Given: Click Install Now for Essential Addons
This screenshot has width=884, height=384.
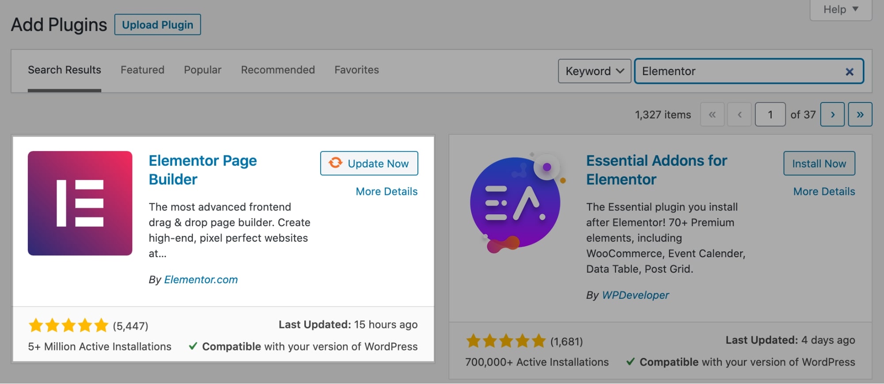Looking at the screenshot, I should (819, 163).
